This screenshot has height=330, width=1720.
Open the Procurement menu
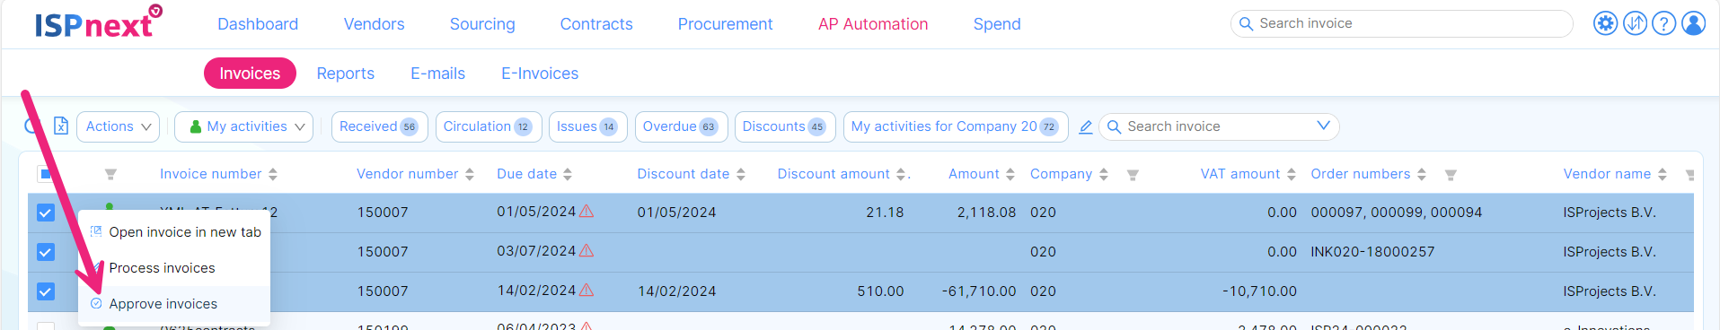coord(725,24)
